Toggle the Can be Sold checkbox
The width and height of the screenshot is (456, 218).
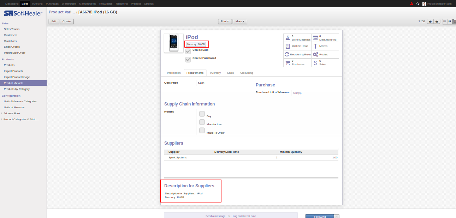point(188,52)
